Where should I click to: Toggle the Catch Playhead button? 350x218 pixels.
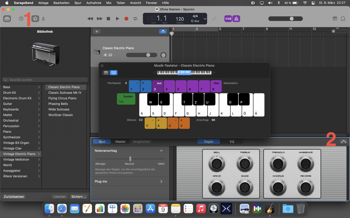coord(163,32)
